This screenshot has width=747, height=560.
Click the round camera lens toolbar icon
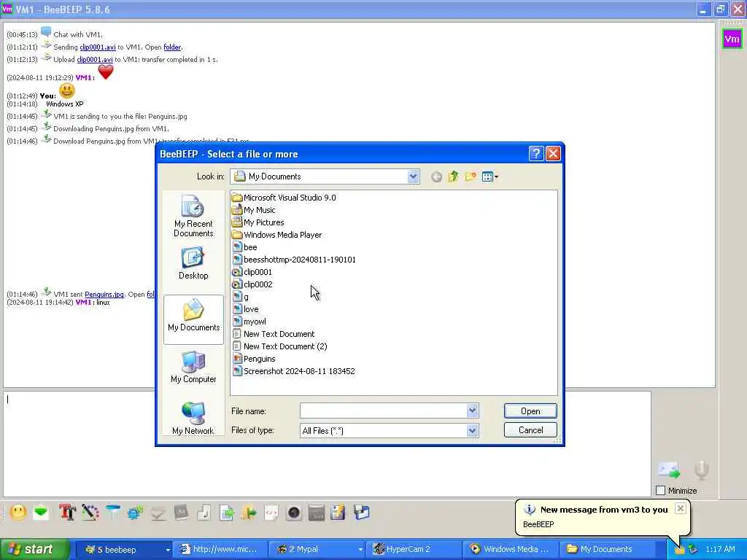(x=295, y=513)
